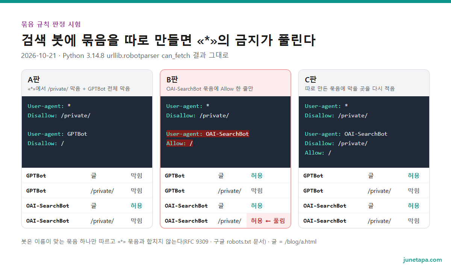Click the 'A판' card title

tap(34, 80)
